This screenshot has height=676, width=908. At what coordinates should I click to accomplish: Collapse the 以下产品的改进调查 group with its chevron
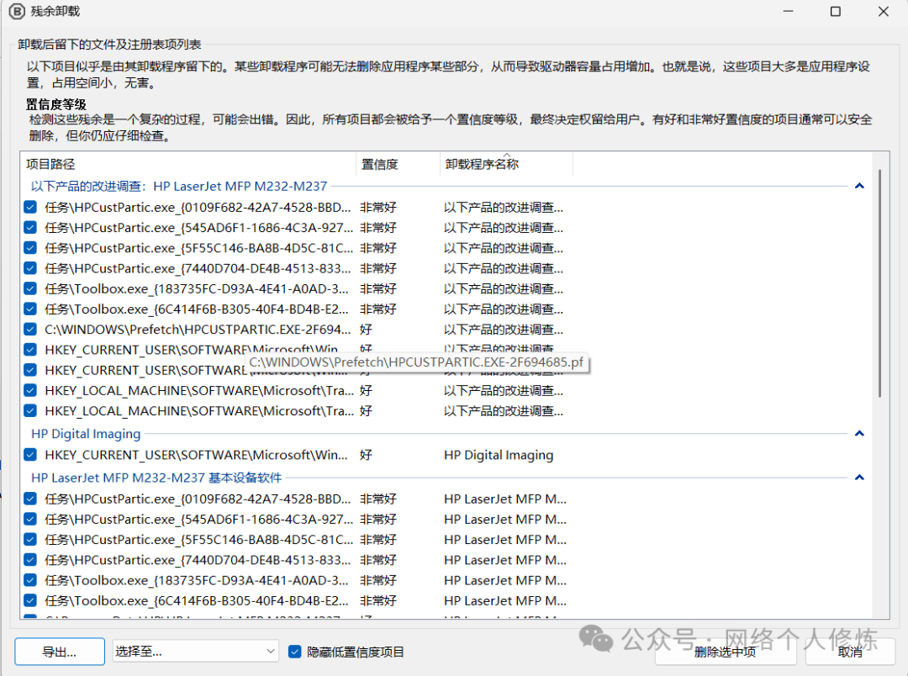tap(859, 186)
